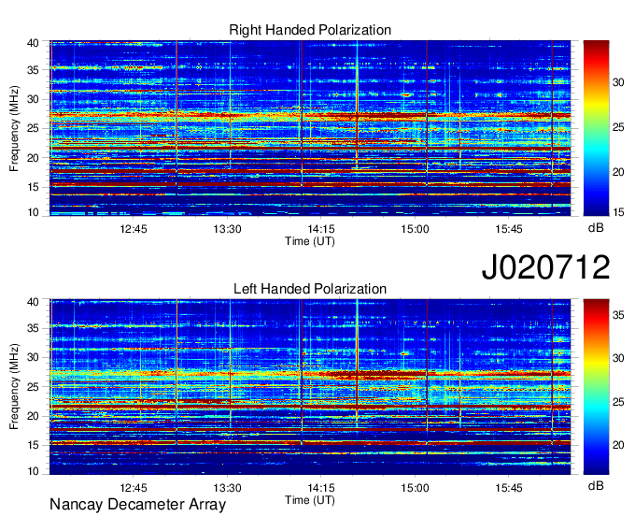
Task: Click the 'Right Handed Polarization' plot title
Action: tap(310, 30)
